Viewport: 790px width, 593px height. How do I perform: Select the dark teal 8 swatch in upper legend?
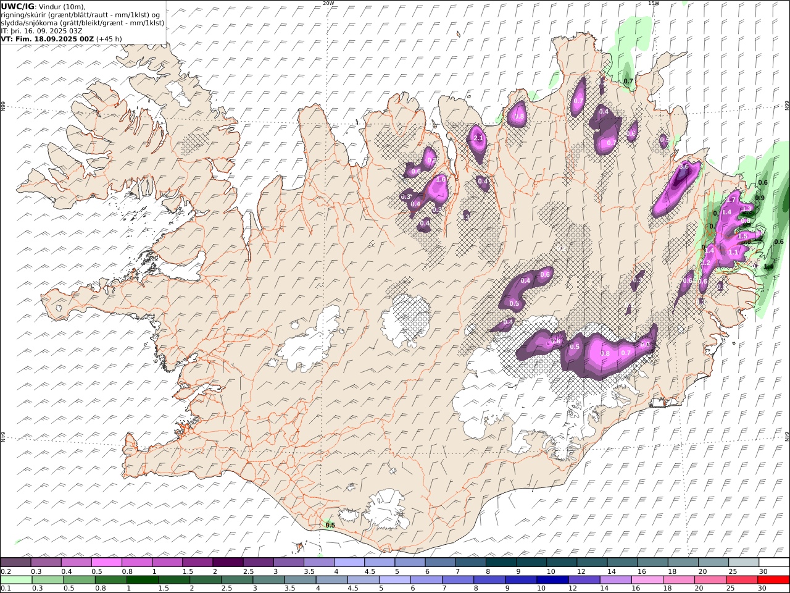[501, 562]
